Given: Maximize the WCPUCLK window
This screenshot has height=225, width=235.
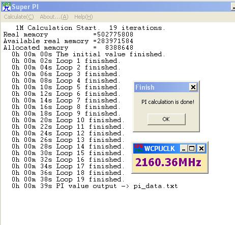Looking at the screenshot, I should click(x=192, y=148).
